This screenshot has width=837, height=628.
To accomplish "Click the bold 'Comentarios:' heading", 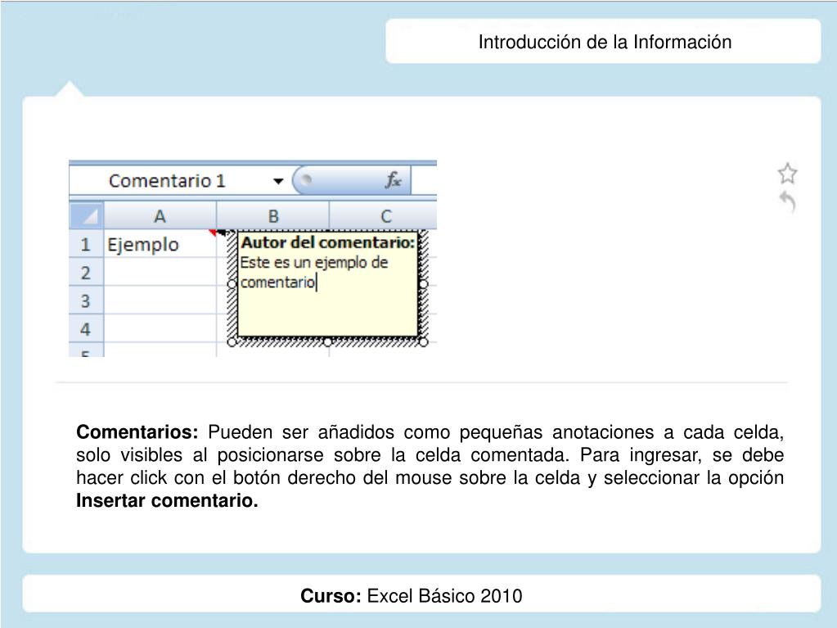I will tap(137, 431).
